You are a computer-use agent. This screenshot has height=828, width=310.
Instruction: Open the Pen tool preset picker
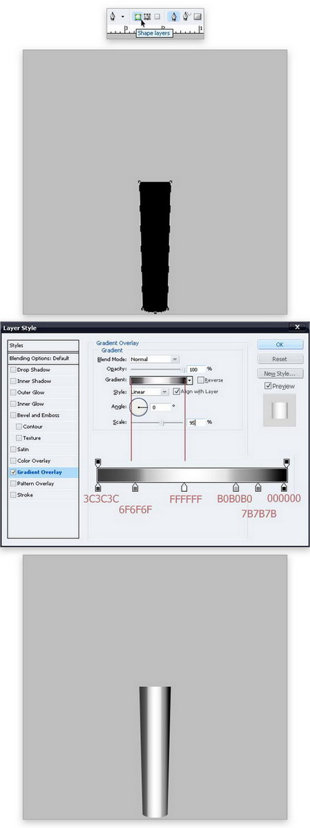114,17
